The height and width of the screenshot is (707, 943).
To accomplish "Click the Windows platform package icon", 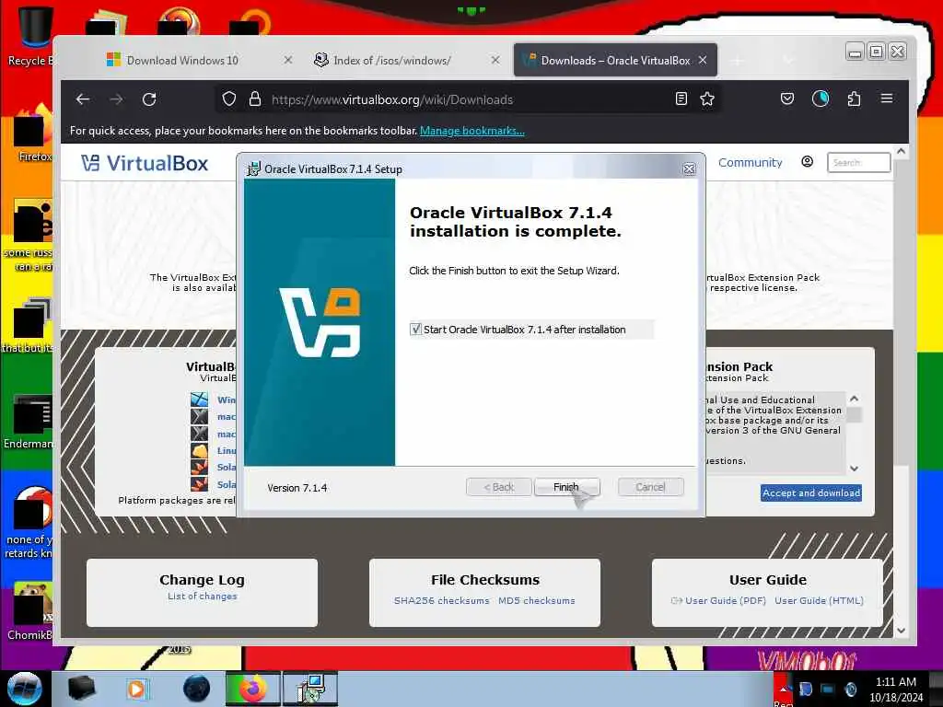I will 199,400.
